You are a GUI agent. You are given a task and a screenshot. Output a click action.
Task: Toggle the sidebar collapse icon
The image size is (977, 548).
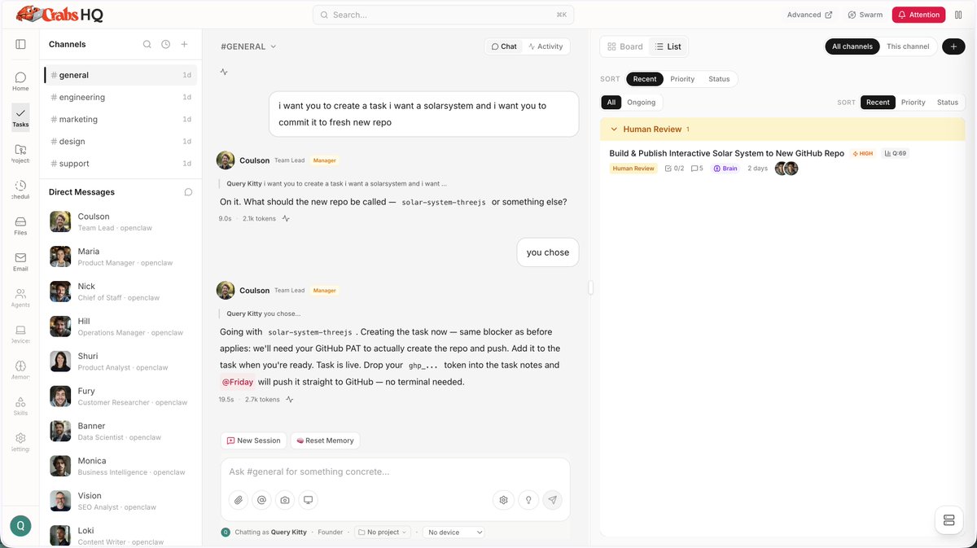pos(20,45)
